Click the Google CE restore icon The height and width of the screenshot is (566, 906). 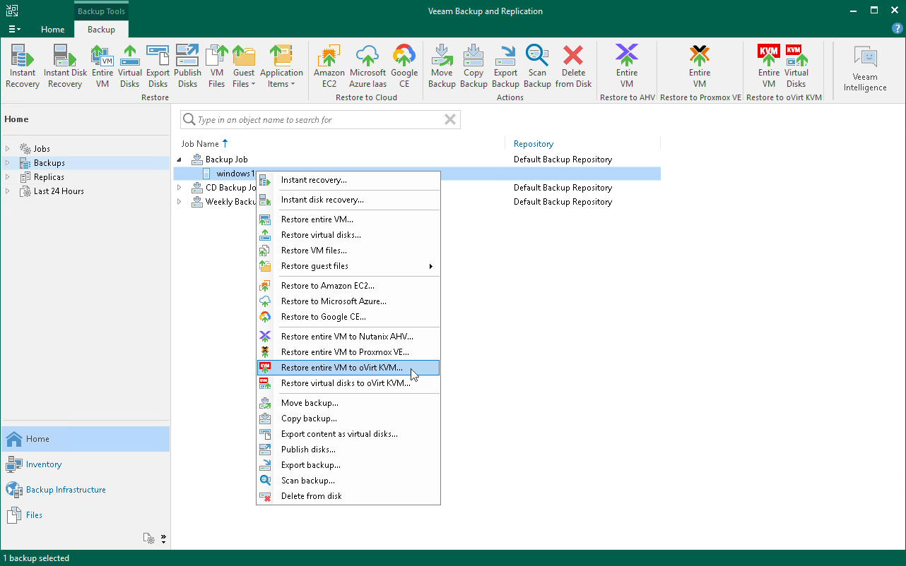(404, 66)
